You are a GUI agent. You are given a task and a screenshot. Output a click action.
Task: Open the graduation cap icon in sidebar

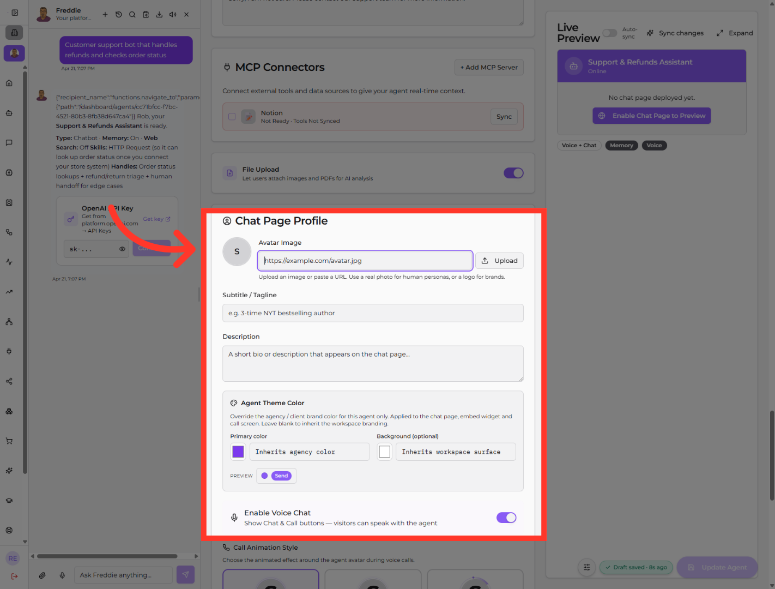pos(9,501)
